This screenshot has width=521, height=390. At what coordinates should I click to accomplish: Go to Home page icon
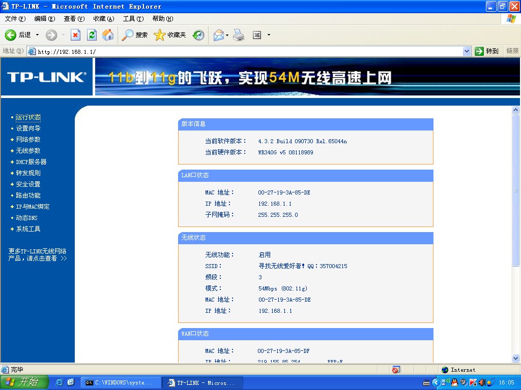click(x=108, y=35)
